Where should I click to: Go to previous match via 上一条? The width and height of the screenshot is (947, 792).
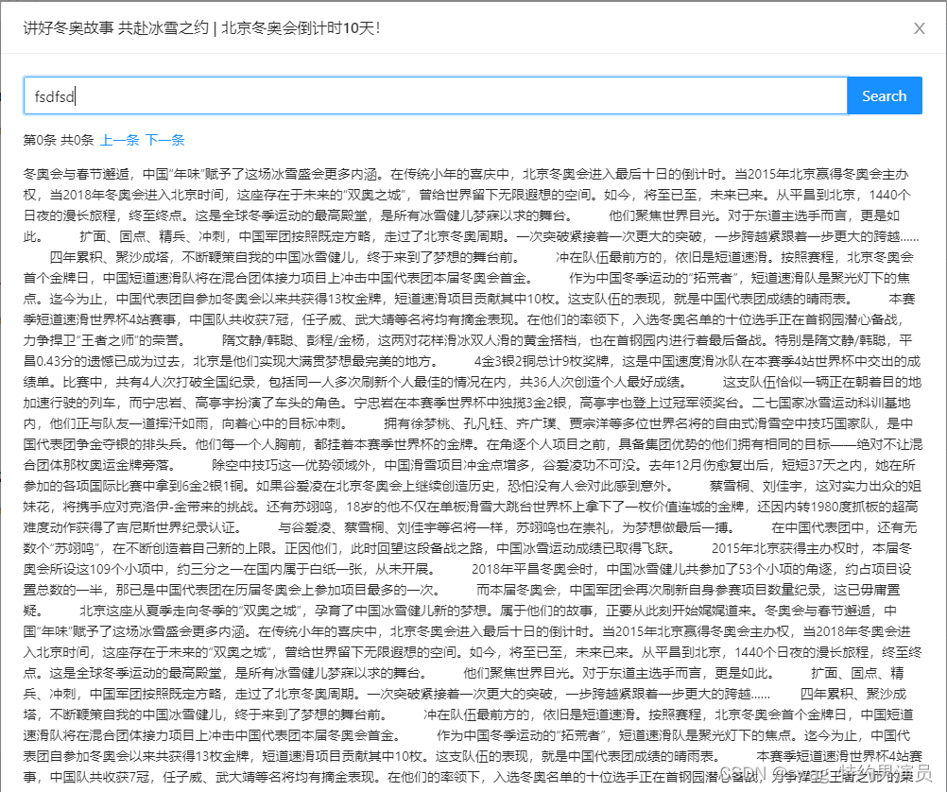click(x=120, y=140)
